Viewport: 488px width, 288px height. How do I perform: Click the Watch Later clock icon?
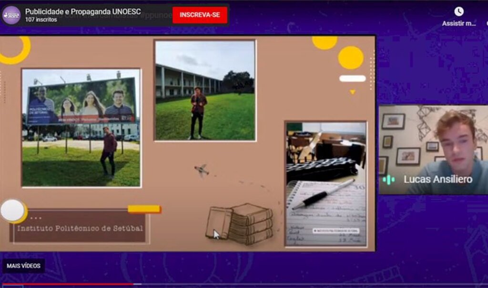[x=458, y=11]
